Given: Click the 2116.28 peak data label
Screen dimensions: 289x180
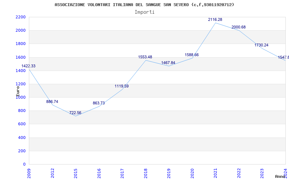Looking at the screenshot, I should pos(215,19).
